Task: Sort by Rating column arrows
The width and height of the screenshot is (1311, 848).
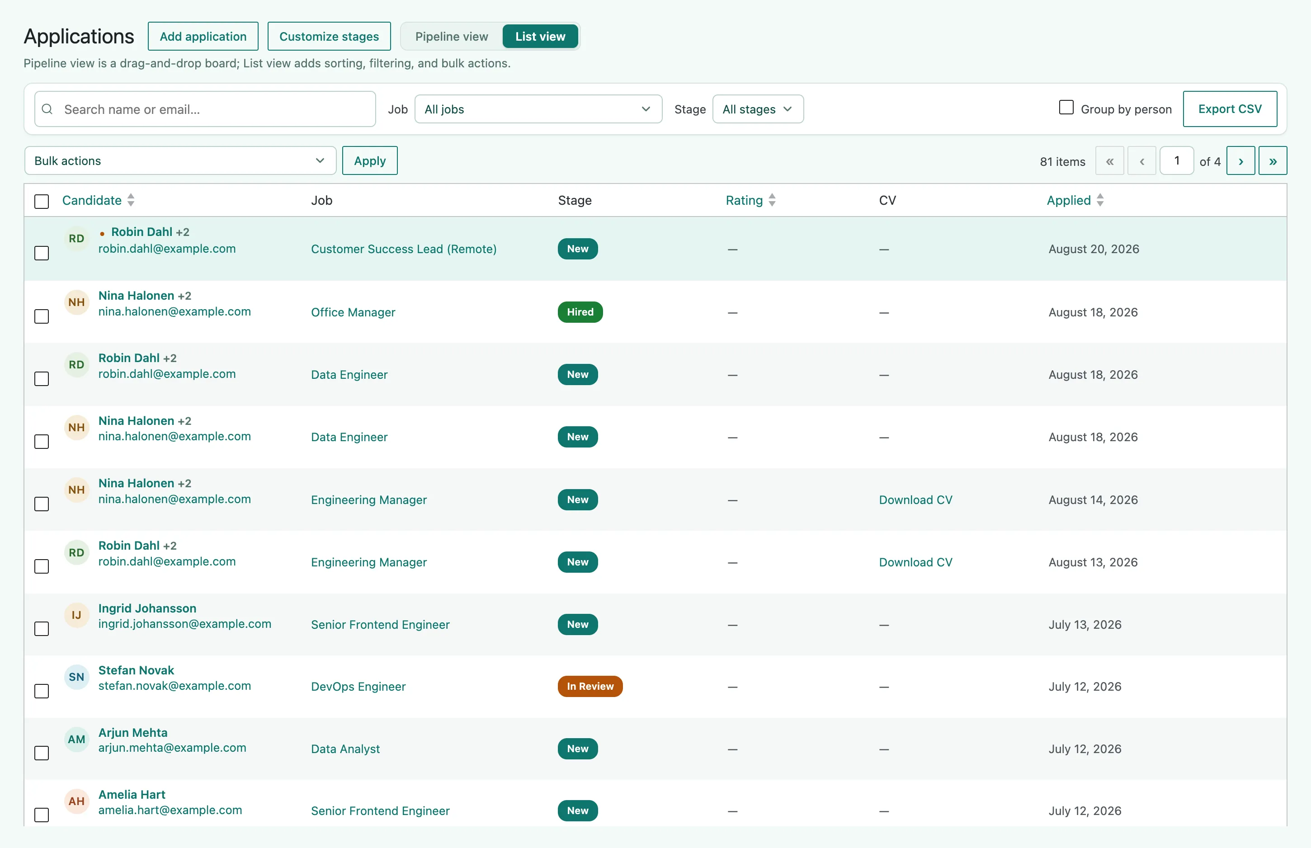Action: [772, 200]
